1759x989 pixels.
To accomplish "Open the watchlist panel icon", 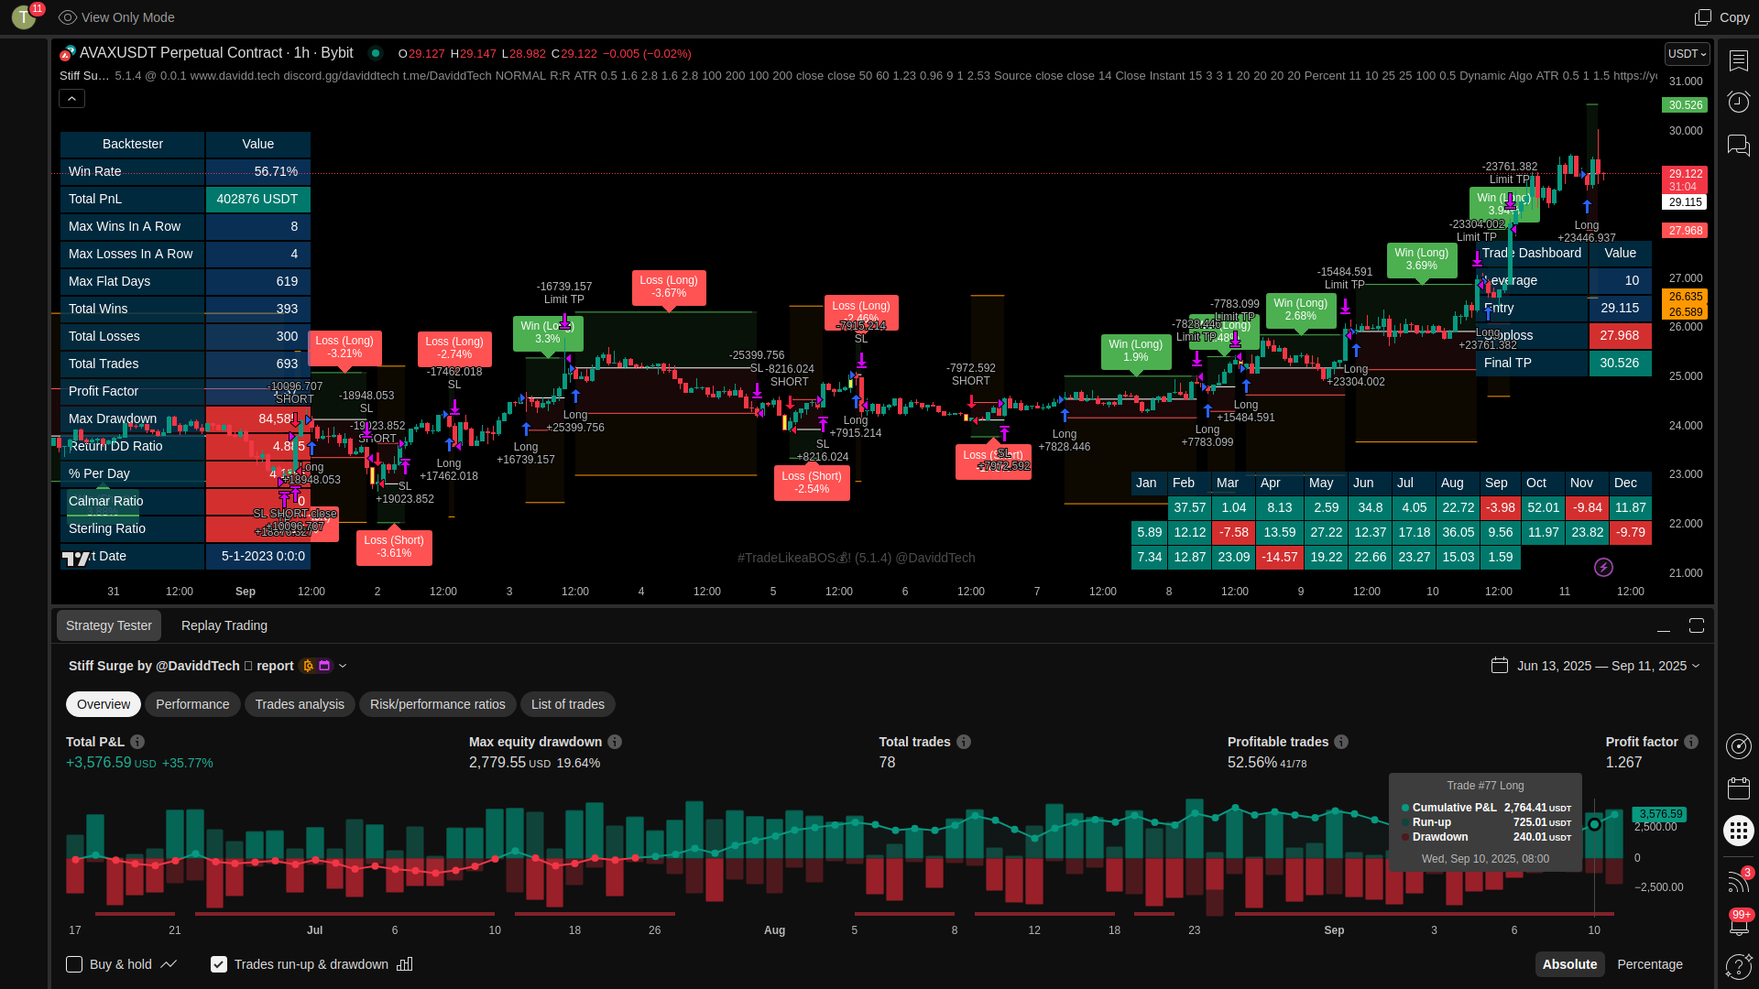I will point(1738,60).
